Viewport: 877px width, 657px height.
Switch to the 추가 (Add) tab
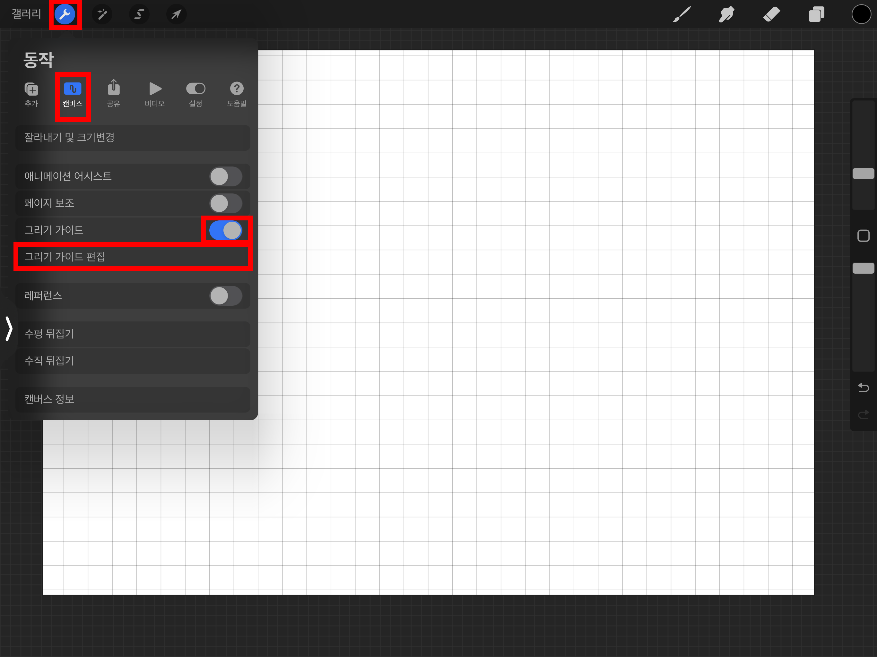(x=31, y=94)
